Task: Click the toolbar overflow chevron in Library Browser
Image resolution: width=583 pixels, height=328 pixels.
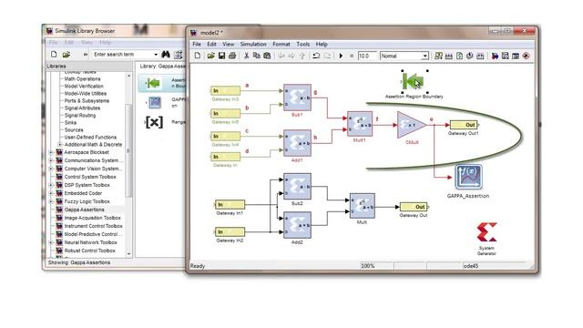Action: click(86, 55)
